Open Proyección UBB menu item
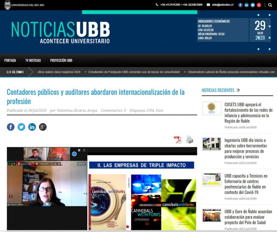277x232 pixels. [x=61, y=60]
